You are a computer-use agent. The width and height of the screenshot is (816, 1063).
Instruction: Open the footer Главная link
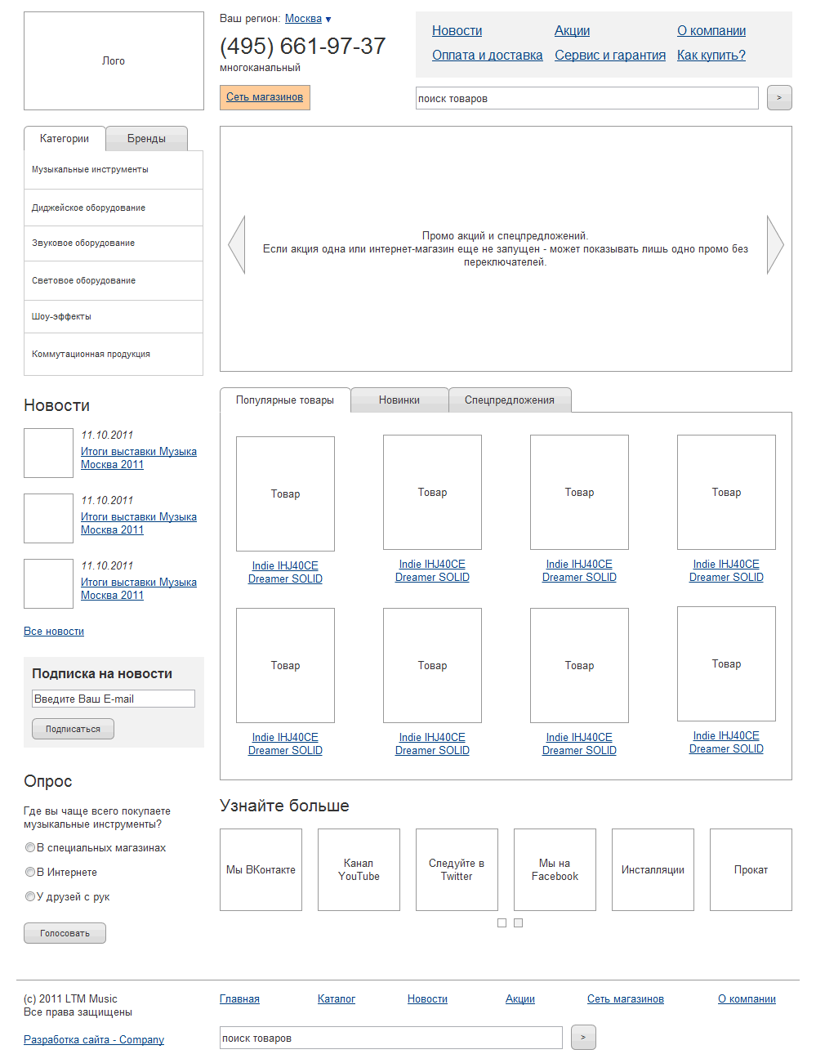coord(239,999)
